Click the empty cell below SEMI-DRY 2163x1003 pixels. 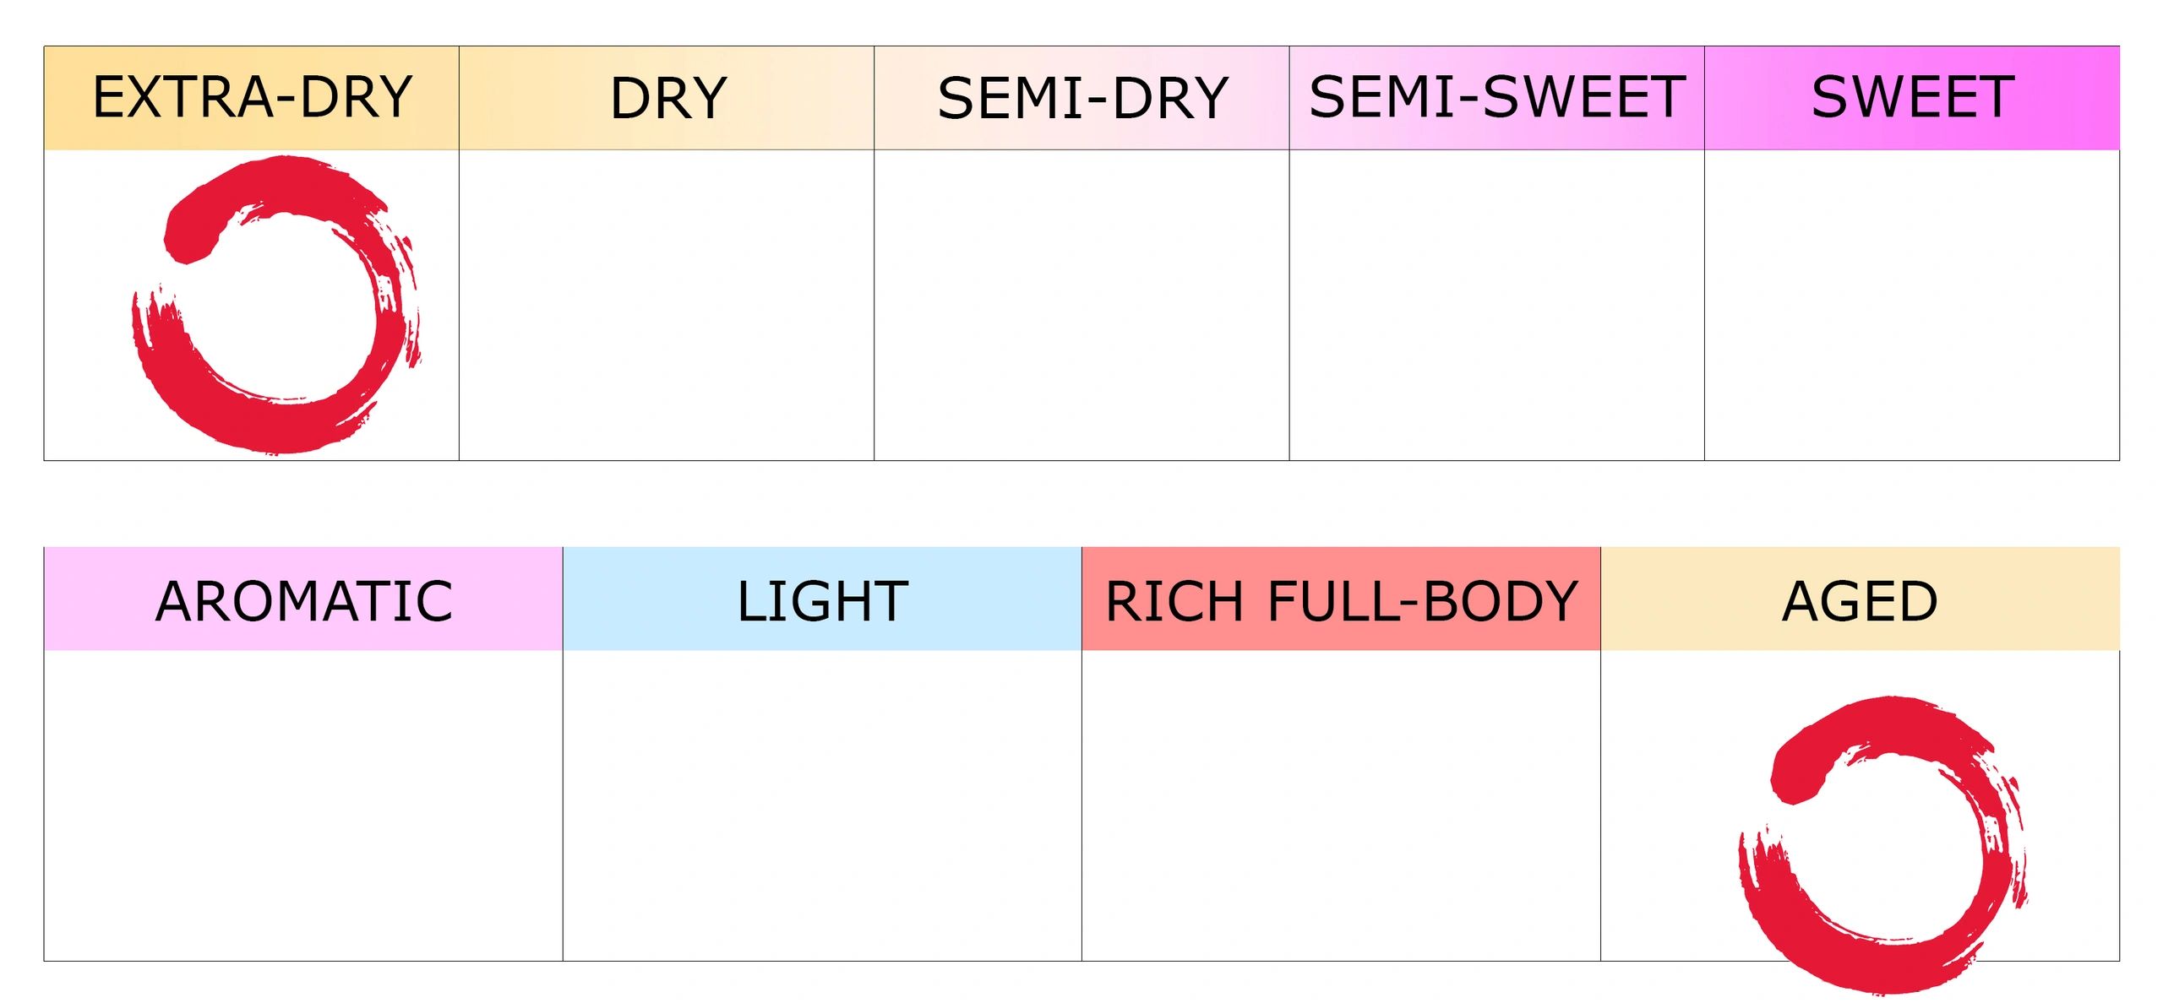point(1081,305)
